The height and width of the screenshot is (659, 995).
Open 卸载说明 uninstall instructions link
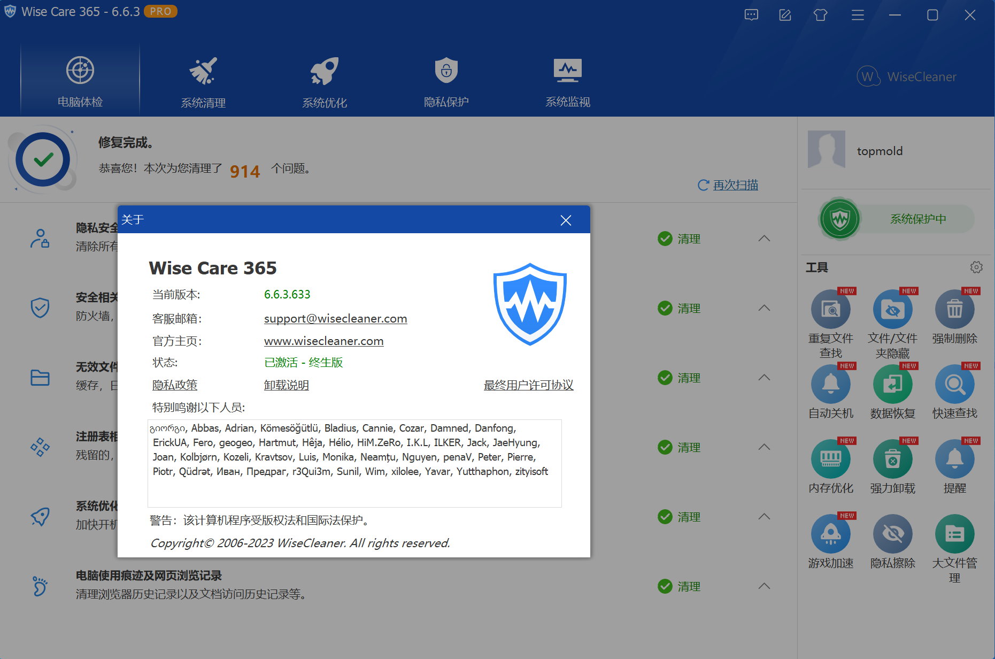286,385
